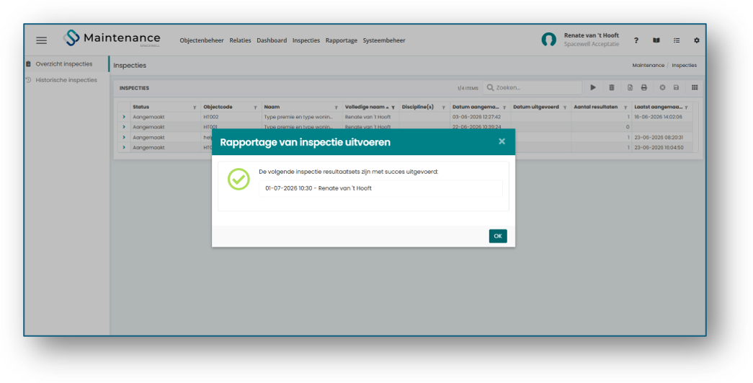This screenshot has width=753, height=383.
Task: Filter the Laatst aangemaakt column
Action: click(x=686, y=107)
